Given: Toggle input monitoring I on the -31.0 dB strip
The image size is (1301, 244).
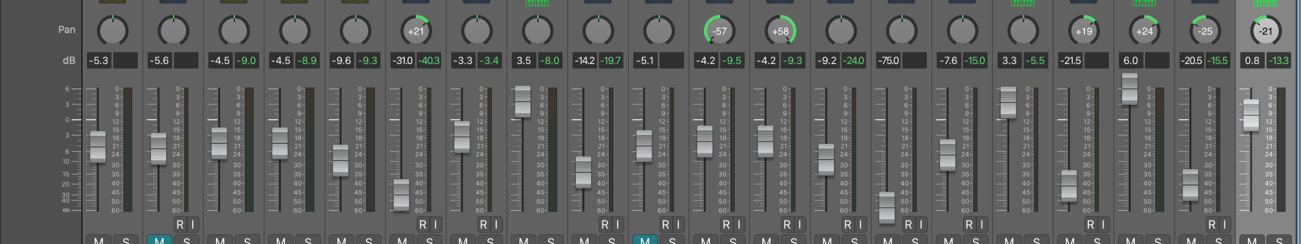Looking at the screenshot, I should [x=435, y=224].
